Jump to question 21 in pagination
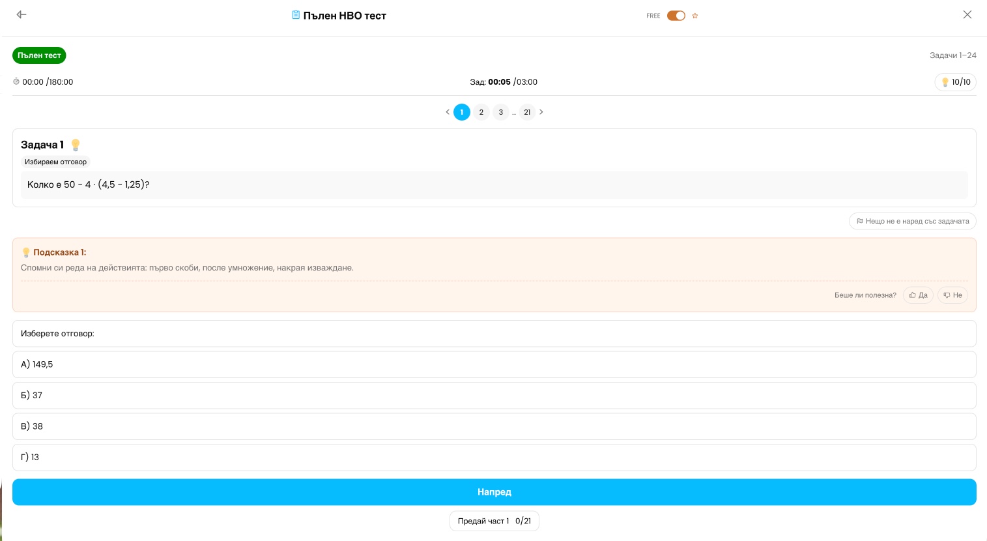 click(527, 112)
